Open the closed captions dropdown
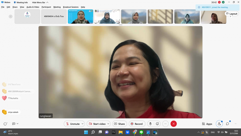The image size is (241, 136). [15, 124]
